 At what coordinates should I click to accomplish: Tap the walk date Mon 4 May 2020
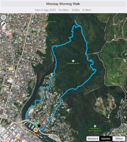pos(45,10)
